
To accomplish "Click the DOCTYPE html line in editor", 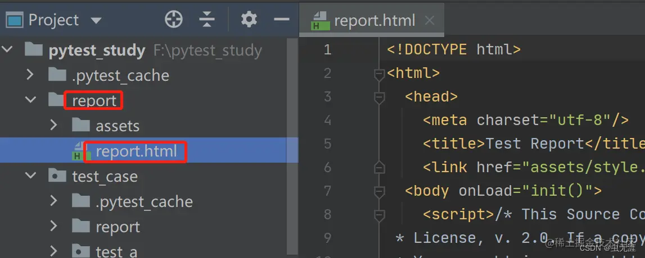I will click(x=454, y=50).
